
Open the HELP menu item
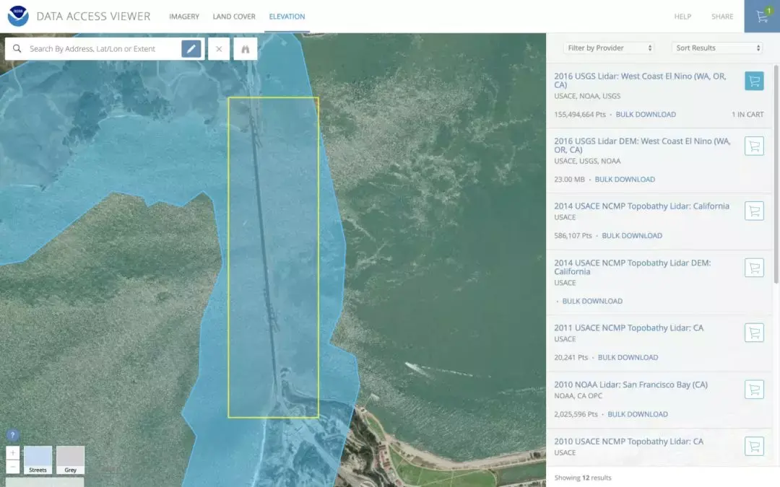pos(682,16)
